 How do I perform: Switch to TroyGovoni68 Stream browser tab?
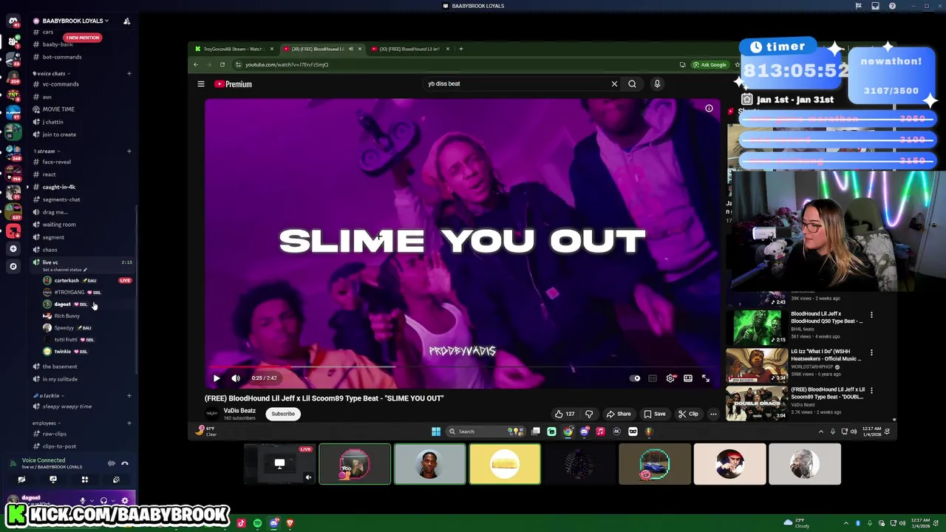pos(231,49)
